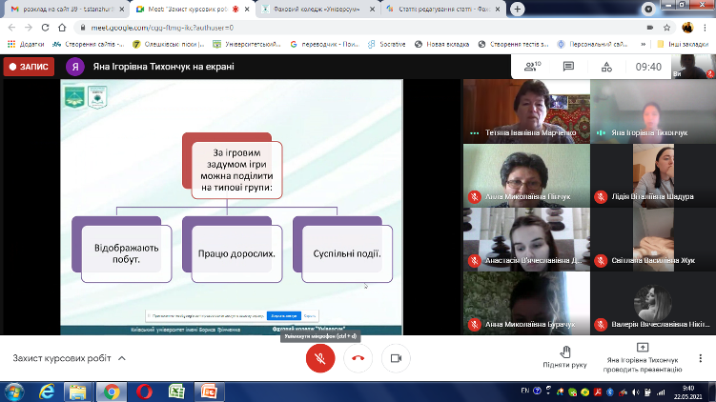The image size is (716, 402).
Task: Select Тетяна Іванівна Марченко video tile
Action: [x=526, y=111]
